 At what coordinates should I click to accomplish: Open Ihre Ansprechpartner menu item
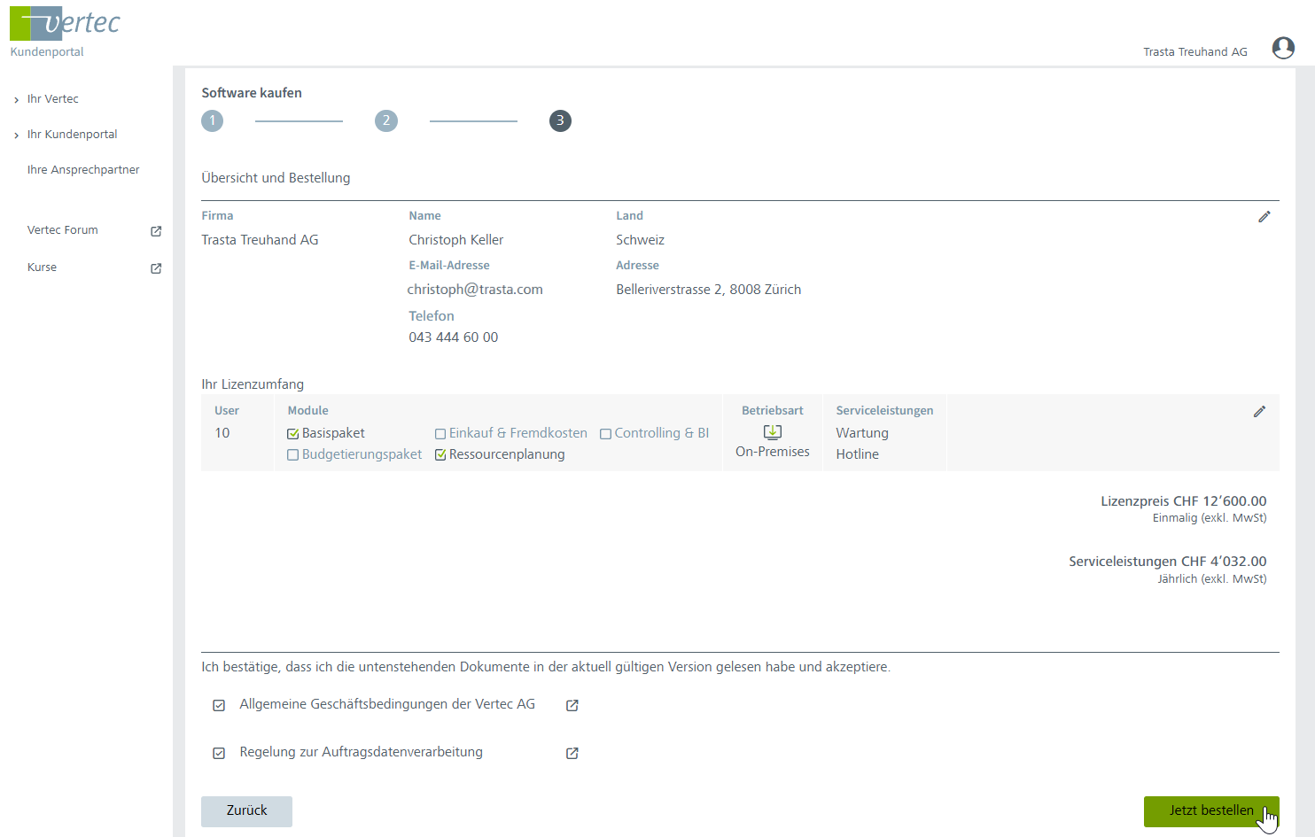click(x=83, y=170)
